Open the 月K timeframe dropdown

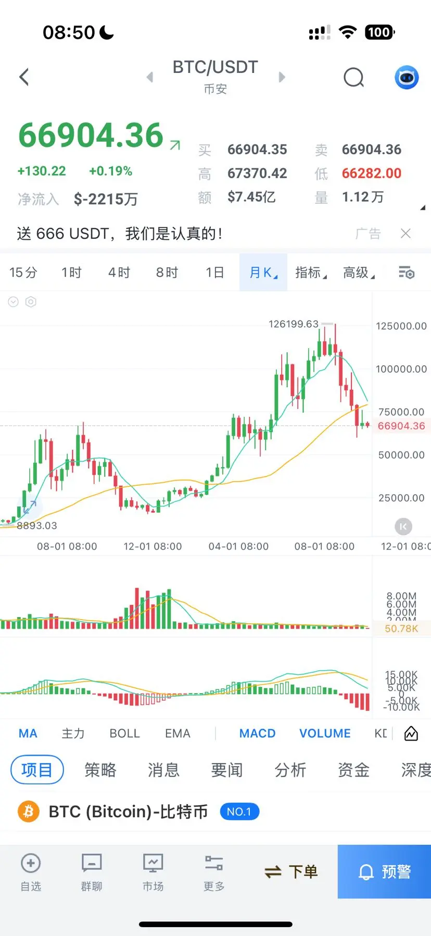pos(263,273)
